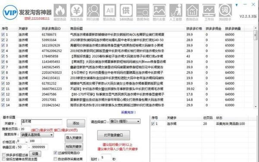Open the 人工查图 sweeper icon
259x162 pixels.
coord(176,10)
